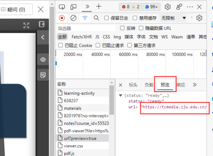The width and height of the screenshot is (213, 156).
Task: Switch to the 响应 tab
Action: coord(181,85)
